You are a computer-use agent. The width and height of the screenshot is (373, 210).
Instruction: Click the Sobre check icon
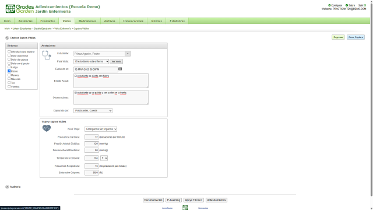(347, 5)
